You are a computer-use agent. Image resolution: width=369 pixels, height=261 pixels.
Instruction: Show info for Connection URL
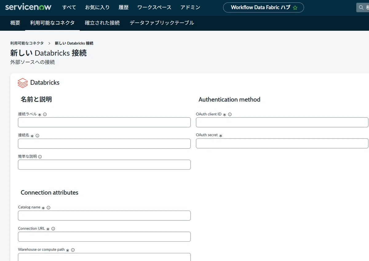coord(53,229)
